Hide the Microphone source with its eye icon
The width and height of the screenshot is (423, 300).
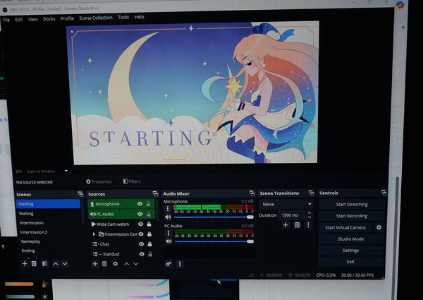point(140,203)
